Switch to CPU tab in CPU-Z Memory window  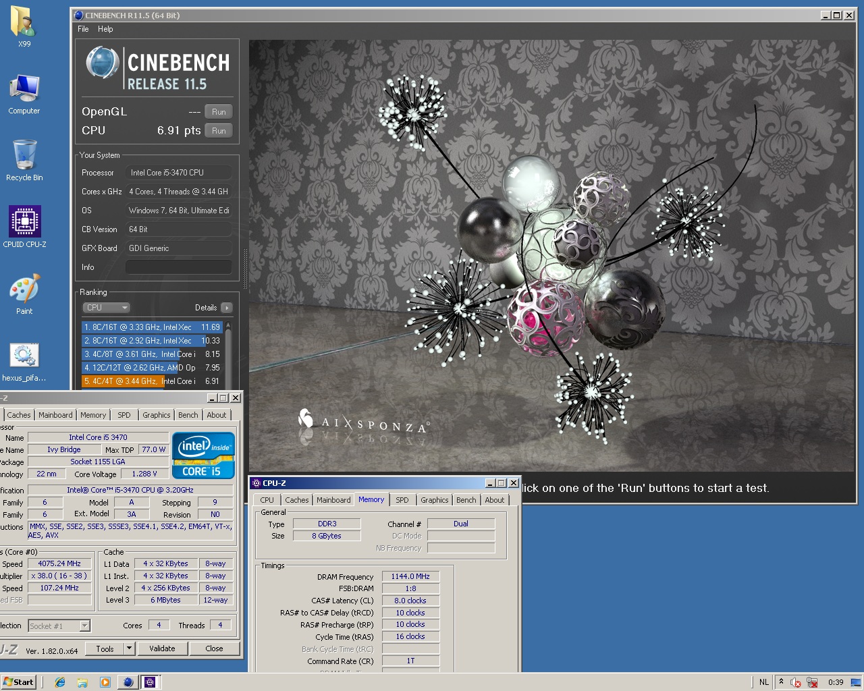[267, 500]
